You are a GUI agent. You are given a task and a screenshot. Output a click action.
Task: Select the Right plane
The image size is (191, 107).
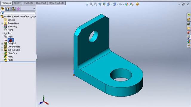[x=8, y=37]
